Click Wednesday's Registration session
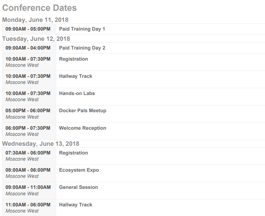This screenshot has width=265, height=216. click(x=73, y=153)
